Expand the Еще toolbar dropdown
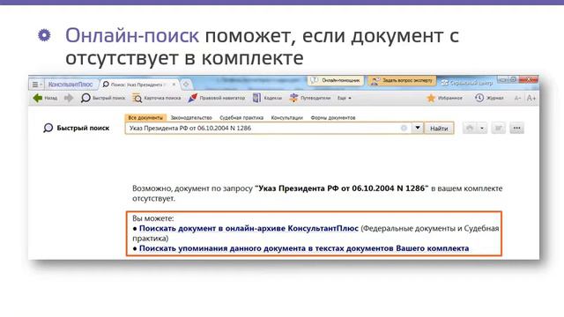The width and height of the screenshot is (564, 317). 345,98
